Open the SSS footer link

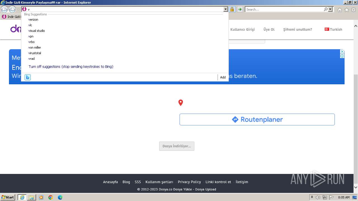[x=138, y=182]
